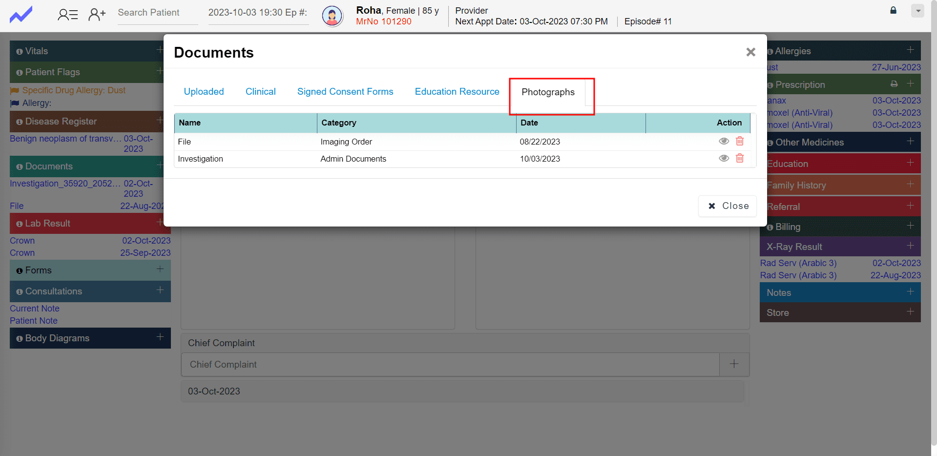The height and width of the screenshot is (456, 937).
Task: Expand the Body Diagrams panel plus
Action: tap(160, 337)
